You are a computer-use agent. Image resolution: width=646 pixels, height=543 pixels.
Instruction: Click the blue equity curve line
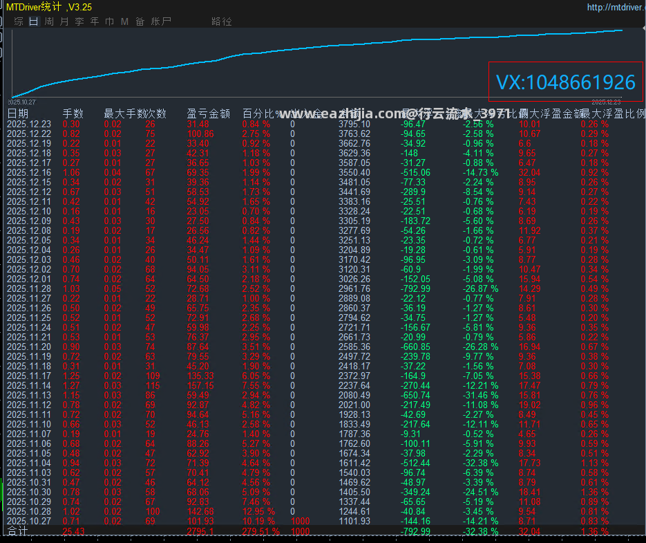(317, 48)
